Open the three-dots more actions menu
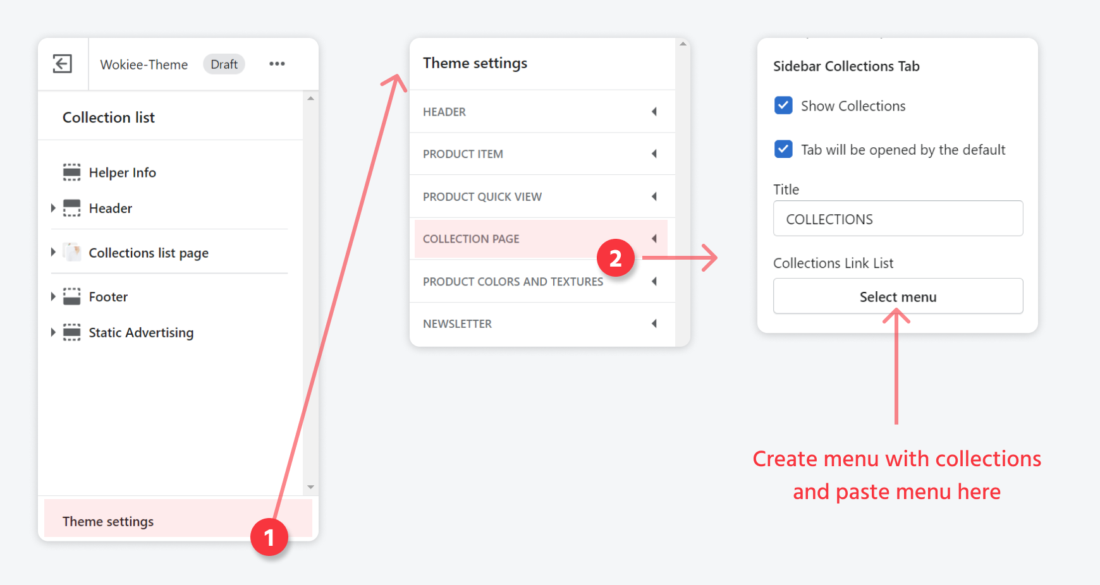This screenshot has height=585, width=1100. pyautogui.click(x=277, y=64)
